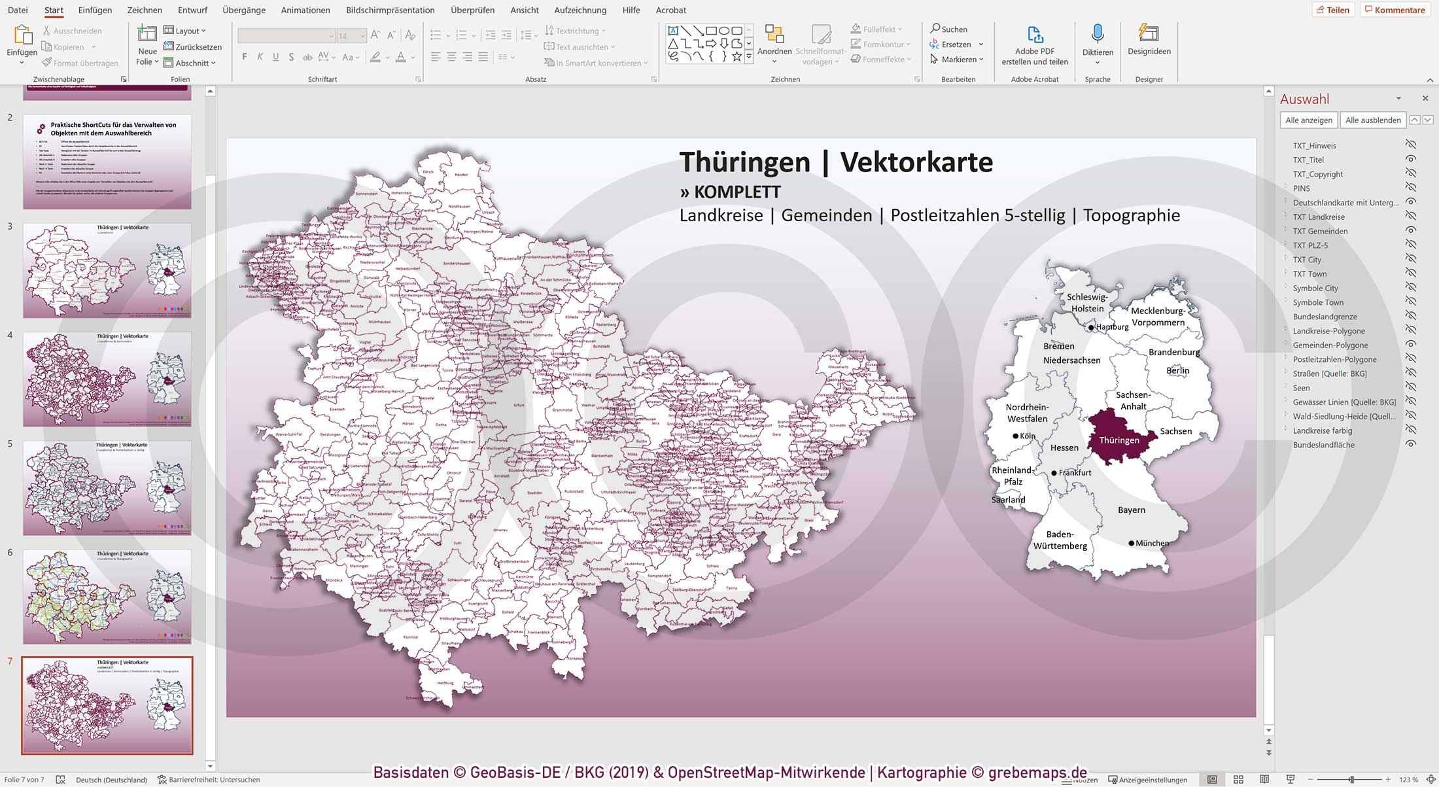The height and width of the screenshot is (787, 1439).
Task: Click the Alle anzeigen button
Action: pos(1308,120)
